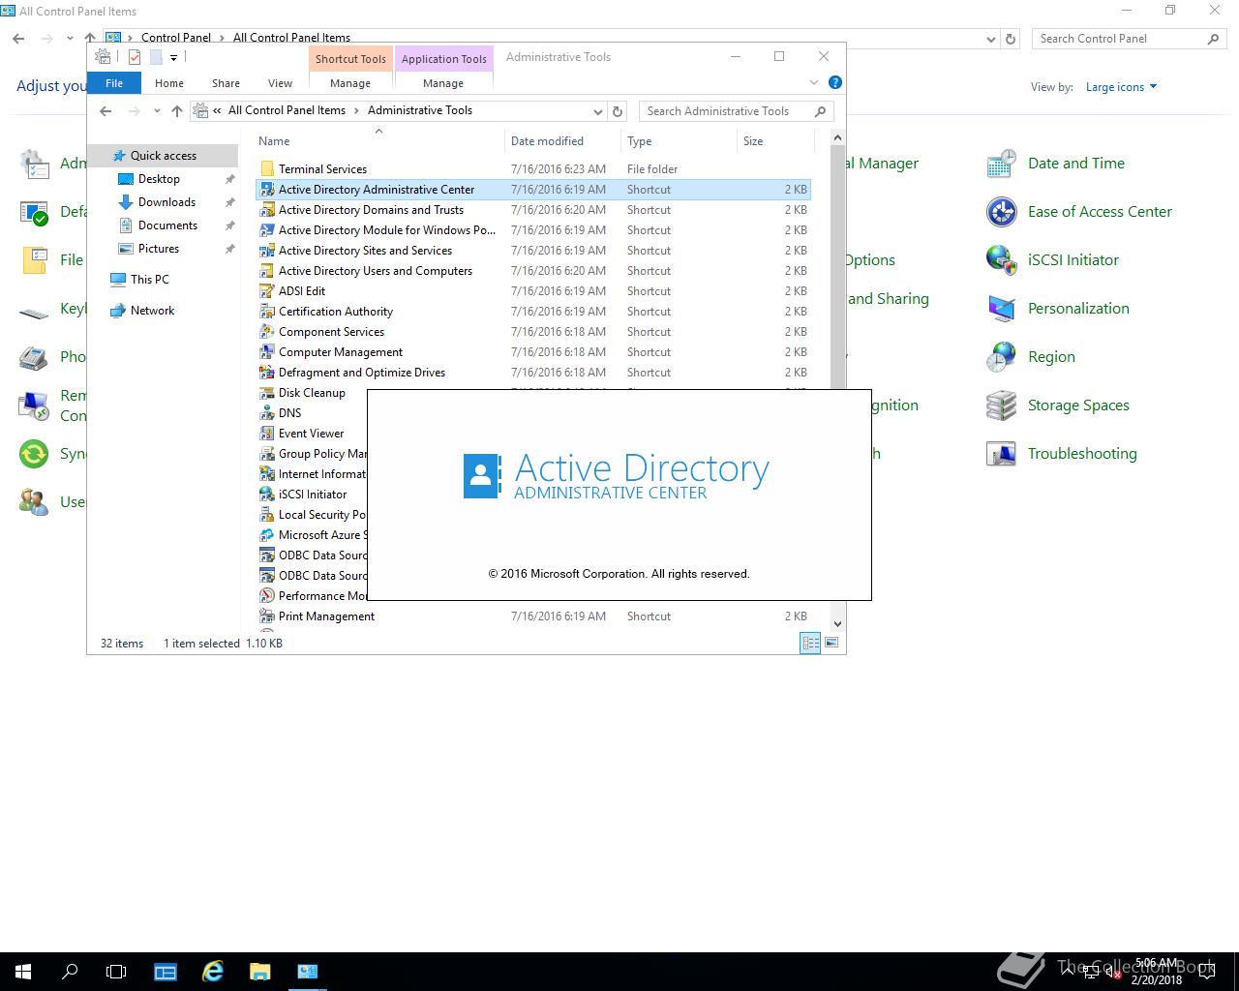Viewport: 1239px width, 991px height.
Task: Select Documents in navigation pane
Action: coord(167,225)
